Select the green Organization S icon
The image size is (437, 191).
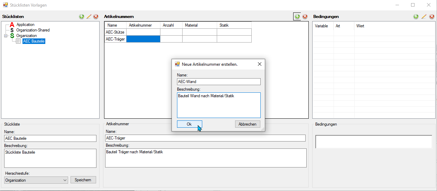tap(12, 36)
